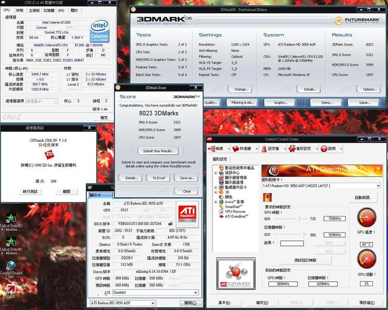Image resolution: width=388 pixels, height=310 pixels.
Task: Click the Overdrive lock icon
Action: 267,197
